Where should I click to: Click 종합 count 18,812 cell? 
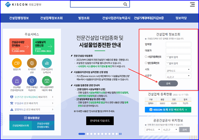coord(162,103)
